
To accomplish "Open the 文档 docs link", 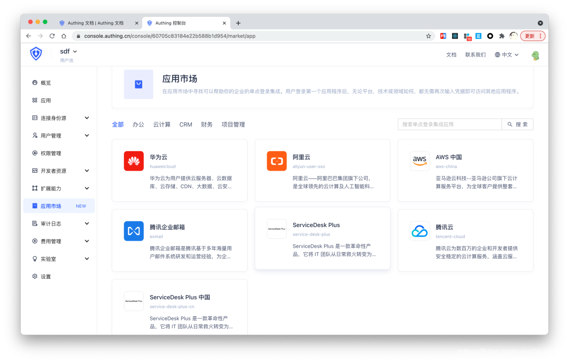I will coord(451,54).
